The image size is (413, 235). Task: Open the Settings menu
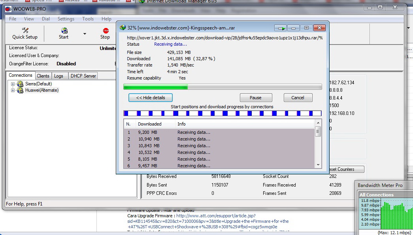[x=66, y=19]
